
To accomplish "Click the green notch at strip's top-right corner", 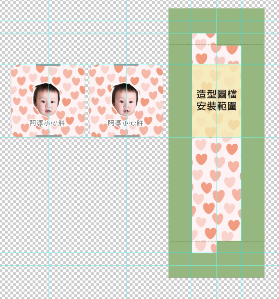I will 229,39.
